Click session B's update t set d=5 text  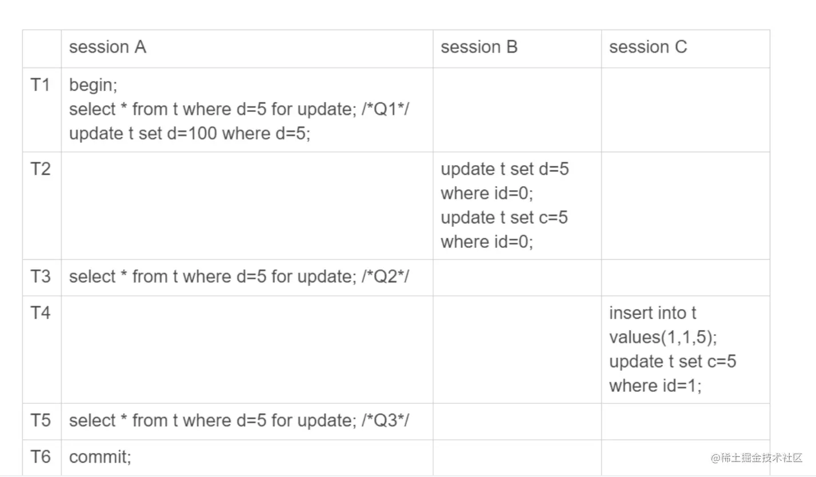[x=505, y=169]
